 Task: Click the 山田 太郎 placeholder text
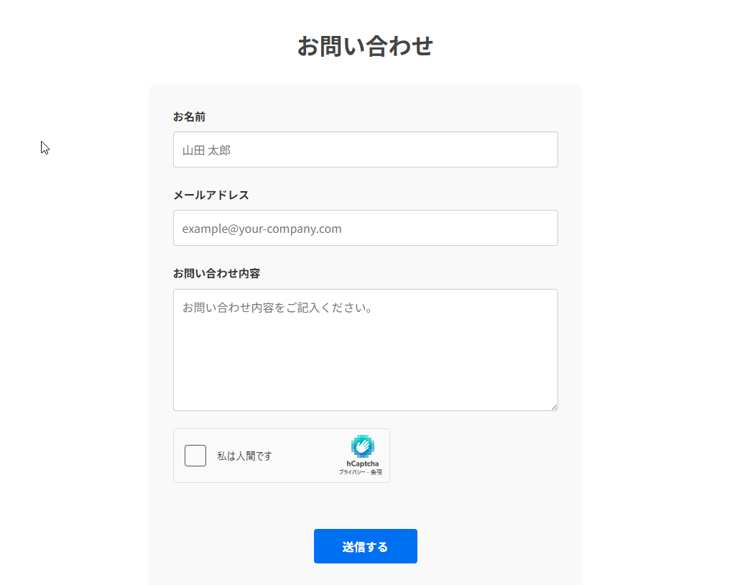coord(206,150)
